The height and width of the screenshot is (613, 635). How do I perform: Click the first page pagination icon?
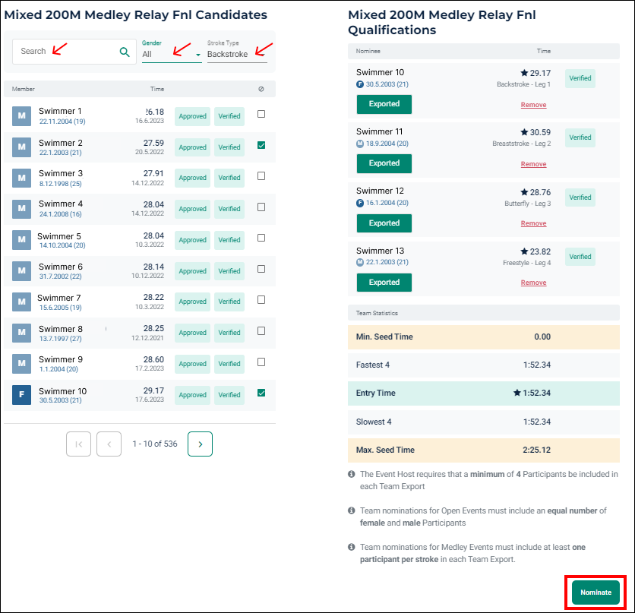point(78,444)
